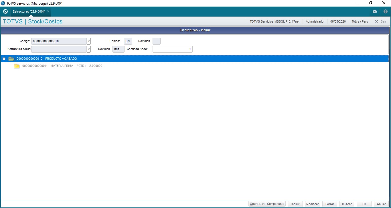Screen dimensions: 391x208
Task: Select the 000000000000010 - PRODUCTO ACABADO row
Action: [195, 59]
